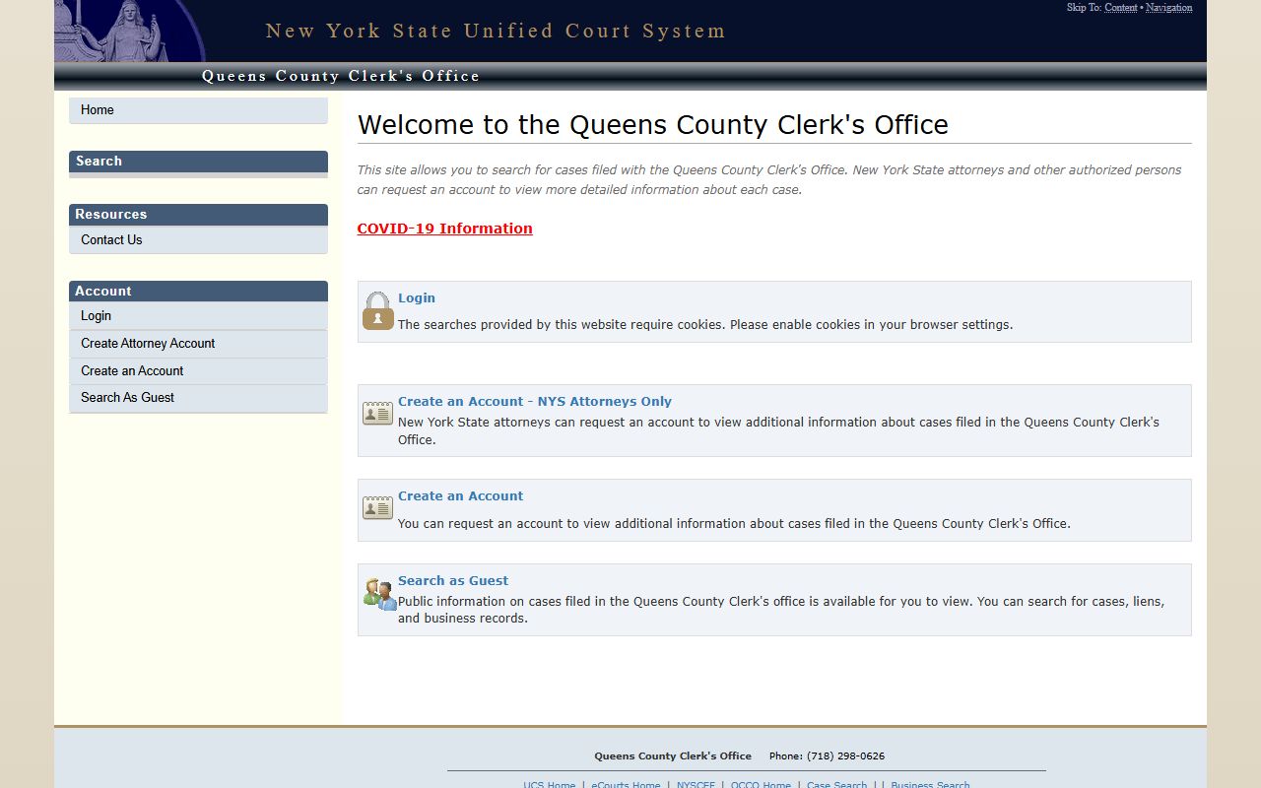Follow the NYSCEF footer link
The image size is (1261, 788).
tap(696, 785)
